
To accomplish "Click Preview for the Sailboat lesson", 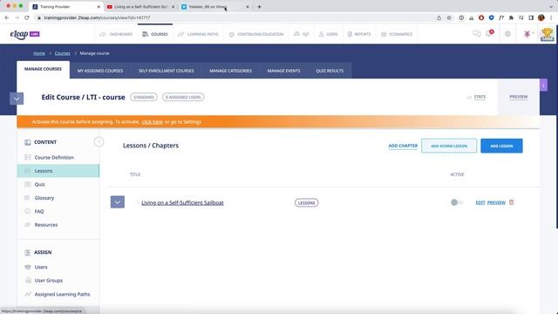I will [496, 202].
